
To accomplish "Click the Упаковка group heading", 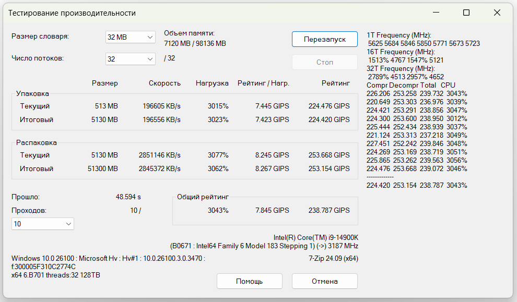I will click(x=32, y=94).
